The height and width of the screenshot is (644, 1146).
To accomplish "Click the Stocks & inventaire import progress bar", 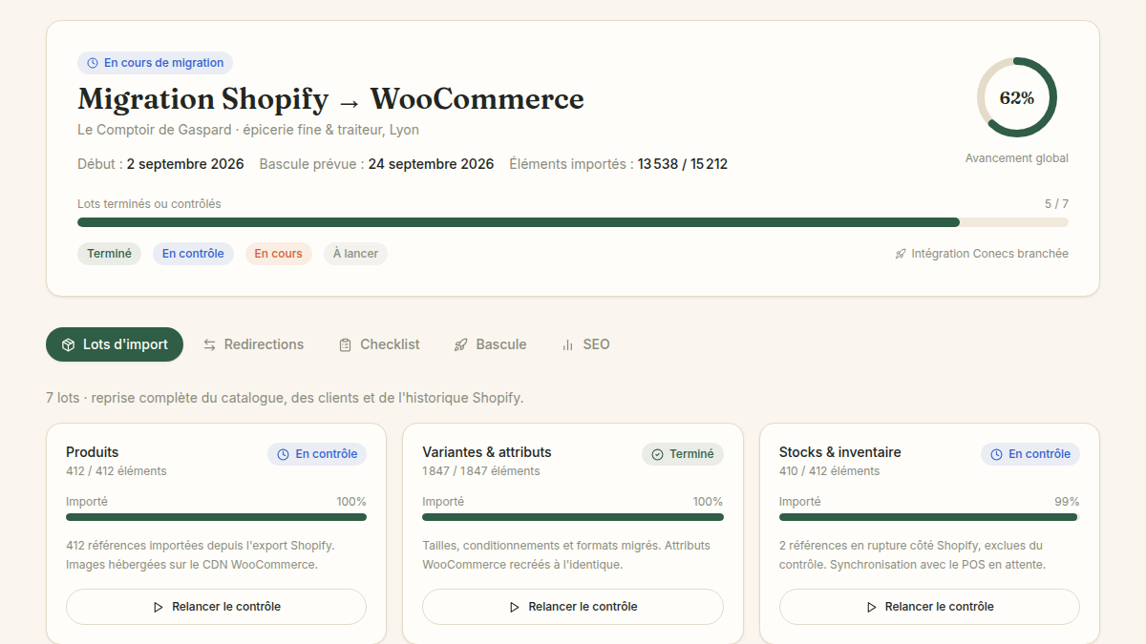I will point(929,517).
